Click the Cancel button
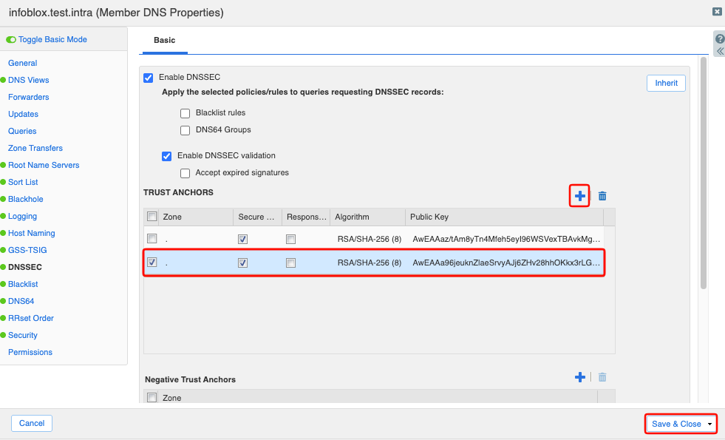This screenshot has height=440, width=725. coord(32,423)
